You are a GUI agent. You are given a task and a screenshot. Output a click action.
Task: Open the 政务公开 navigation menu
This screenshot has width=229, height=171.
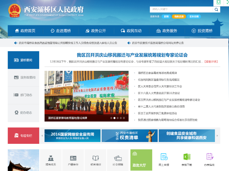click(96, 31)
